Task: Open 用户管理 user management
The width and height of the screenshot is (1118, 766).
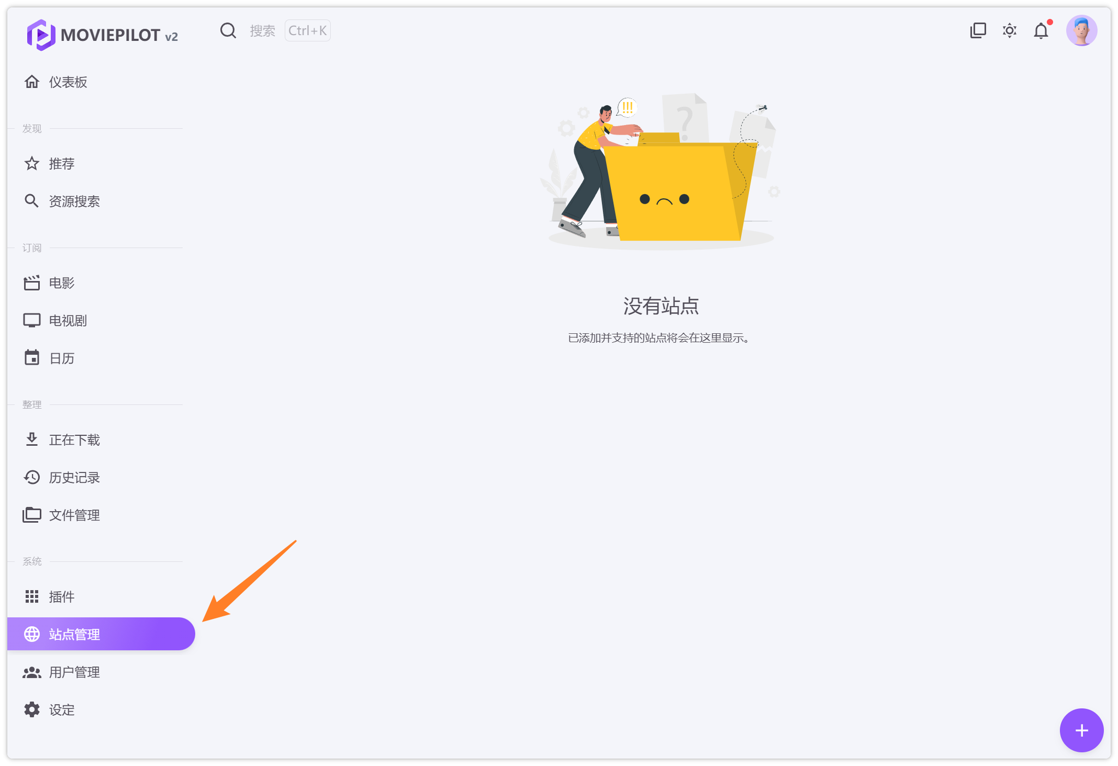Action: point(74,672)
